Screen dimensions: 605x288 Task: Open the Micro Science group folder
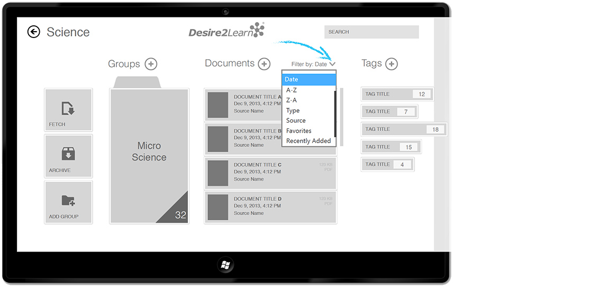click(x=149, y=156)
